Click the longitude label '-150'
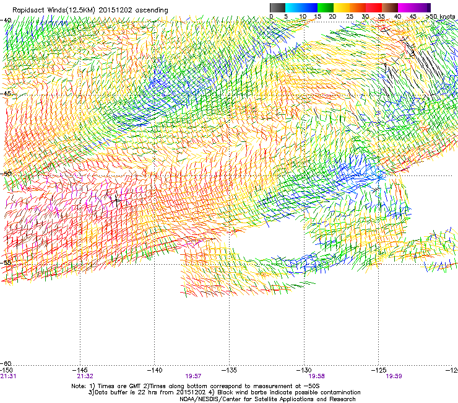458x403 pixels. tap(6, 370)
